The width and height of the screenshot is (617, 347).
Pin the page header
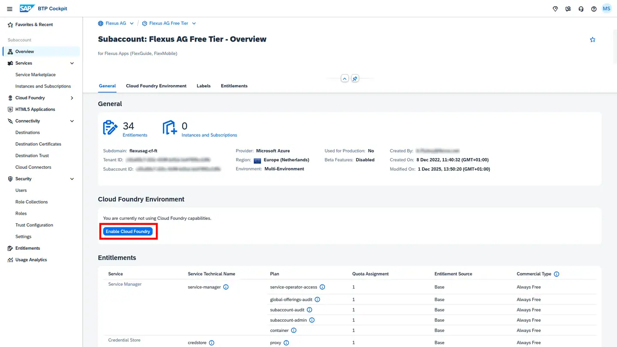coord(355,79)
